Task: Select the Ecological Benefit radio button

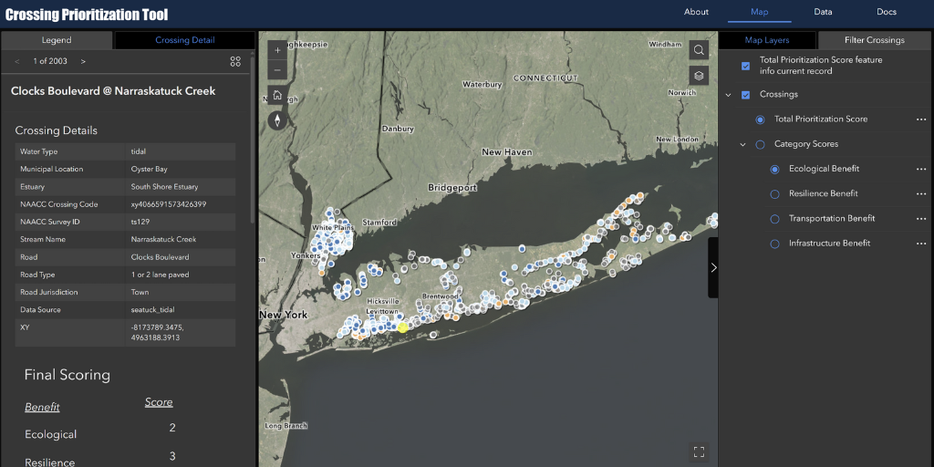Action: tap(775, 169)
